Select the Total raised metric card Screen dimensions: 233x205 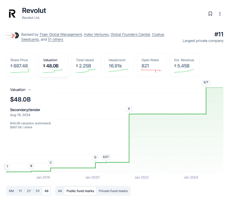(x=86, y=65)
